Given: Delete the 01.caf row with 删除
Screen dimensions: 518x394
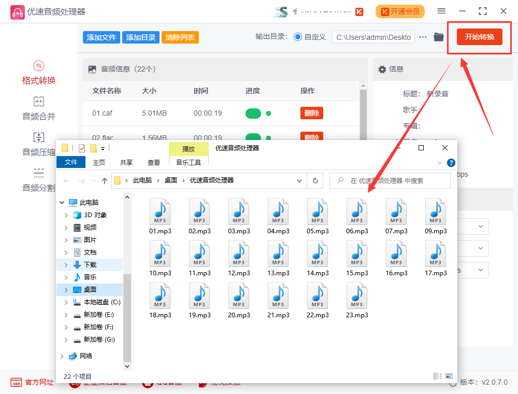Looking at the screenshot, I should (311, 113).
